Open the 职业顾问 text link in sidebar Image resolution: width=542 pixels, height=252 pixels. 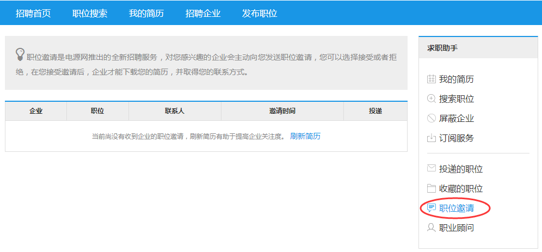tap(457, 228)
